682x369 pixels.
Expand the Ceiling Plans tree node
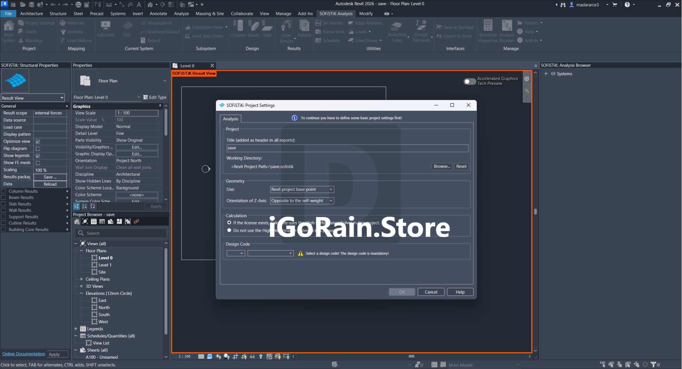pyautogui.click(x=81, y=279)
